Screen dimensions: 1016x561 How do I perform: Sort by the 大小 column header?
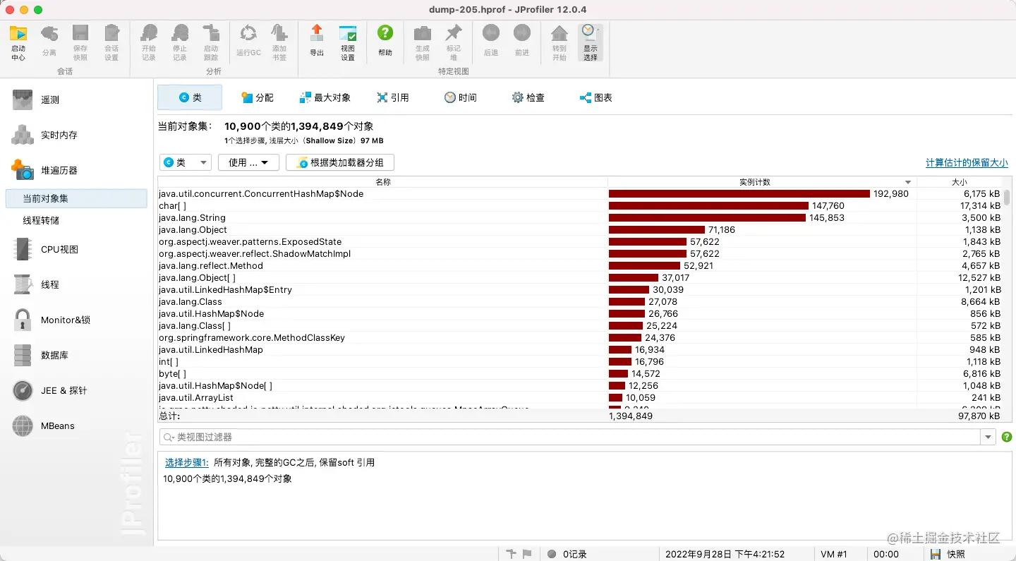point(960,182)
